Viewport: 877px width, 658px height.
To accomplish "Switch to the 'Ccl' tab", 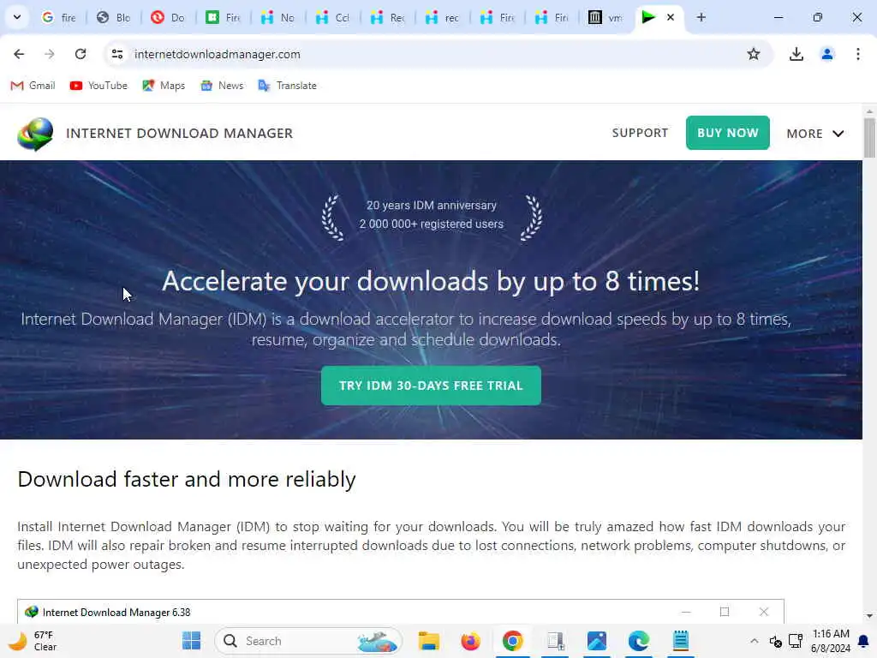I will 333,17.
